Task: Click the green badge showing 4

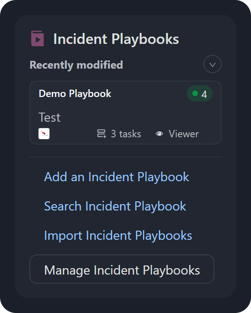Action: click(x=200, y=93)
